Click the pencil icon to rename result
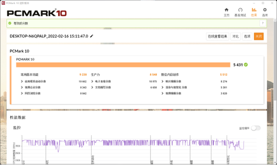The width and height of the screenshot is (277, 165). 91,36
